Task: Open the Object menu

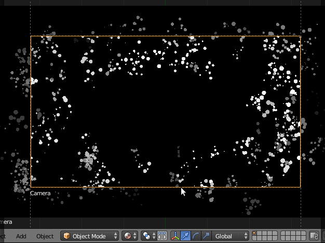Action: tap(45, 236)
